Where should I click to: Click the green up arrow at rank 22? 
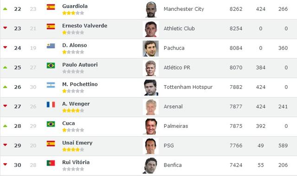coord(5,9)
